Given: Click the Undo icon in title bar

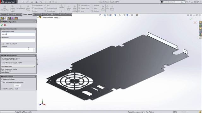Looking at the screenshot, I should (x=41, y=2).
